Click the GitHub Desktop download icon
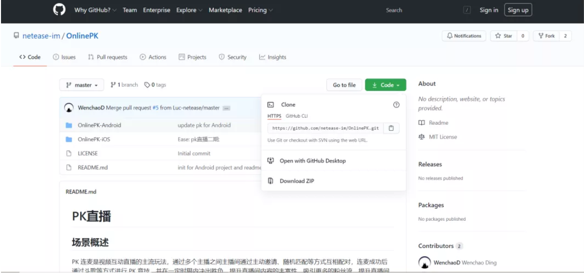Image resolution: width=584 pixels, height=274 pixels. coord(271,161)
